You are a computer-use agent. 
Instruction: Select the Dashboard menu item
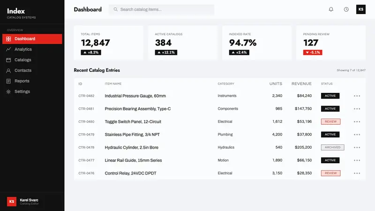click(x=32, y=39)
